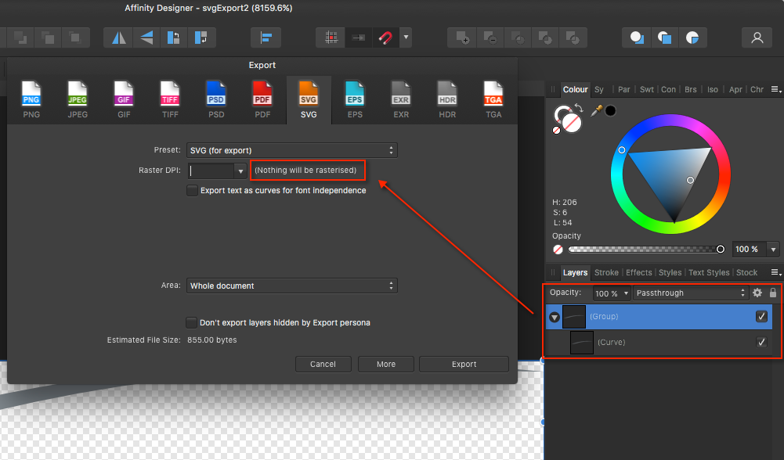Switch to the Colour panel tab
The width and height of the screenshot is (784, 460).
(x=575, y=89)
